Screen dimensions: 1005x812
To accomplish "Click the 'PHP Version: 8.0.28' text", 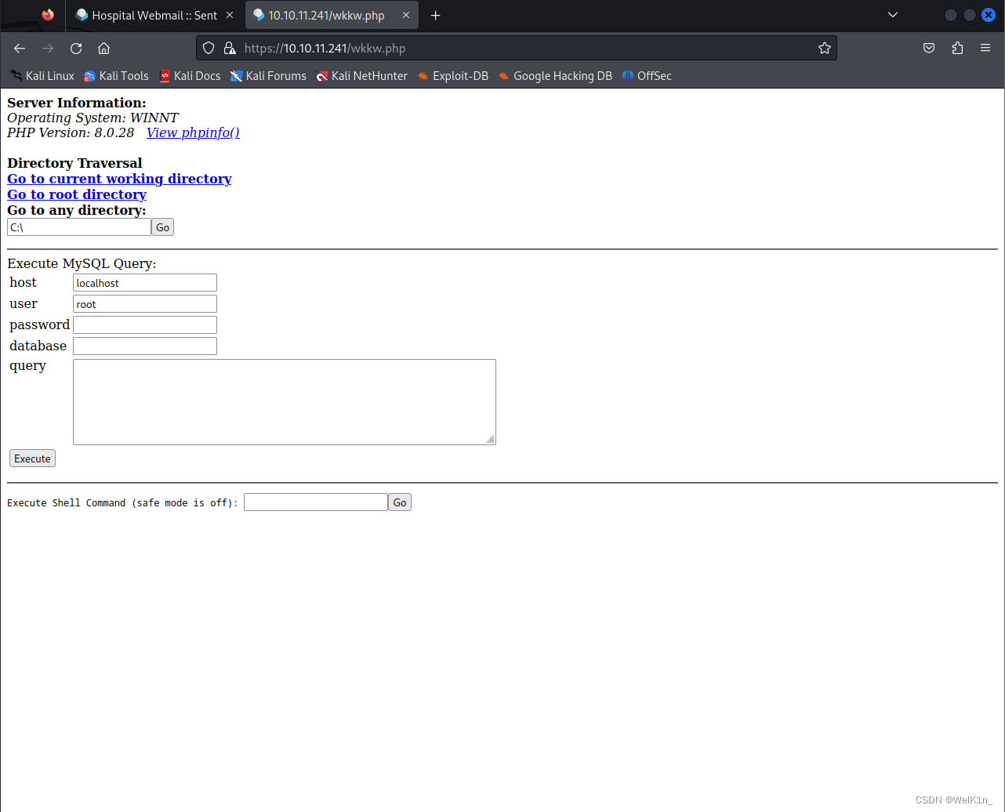I will pos(71,132).
